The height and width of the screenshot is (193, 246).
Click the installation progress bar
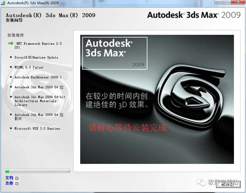click(x=38, y=171)
